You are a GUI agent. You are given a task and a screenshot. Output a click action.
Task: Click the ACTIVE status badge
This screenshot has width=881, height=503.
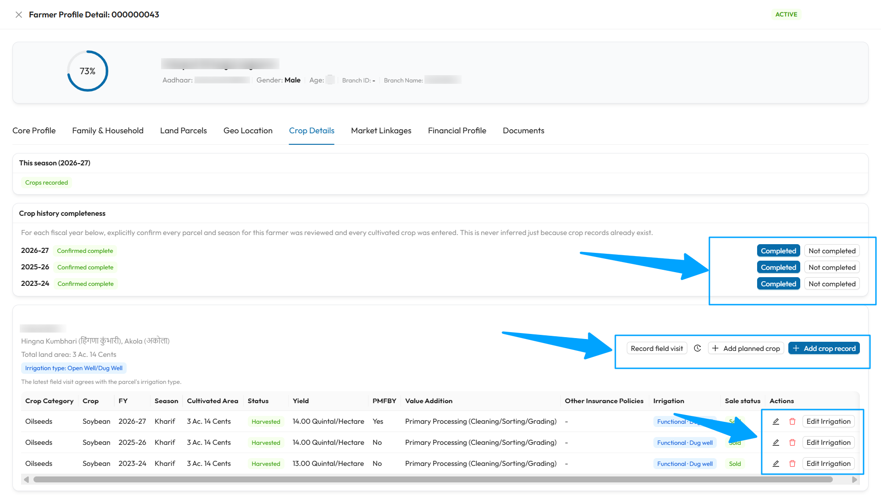click(786, 14)
